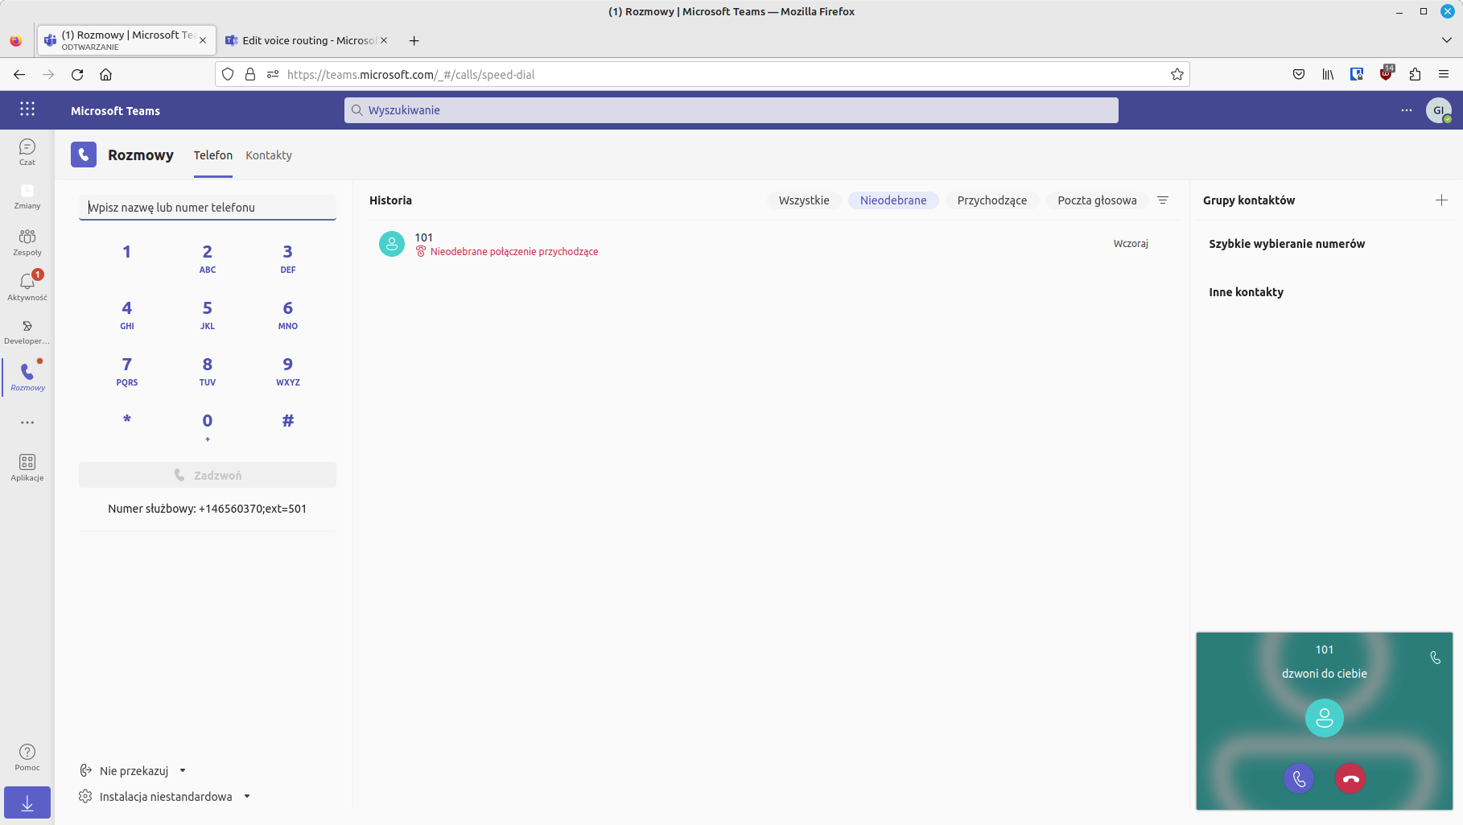The height and width of the screenshot is (825, 1463).
Task: Select the Rozmowy calls icon in sidebar
Action: (27, 376)
